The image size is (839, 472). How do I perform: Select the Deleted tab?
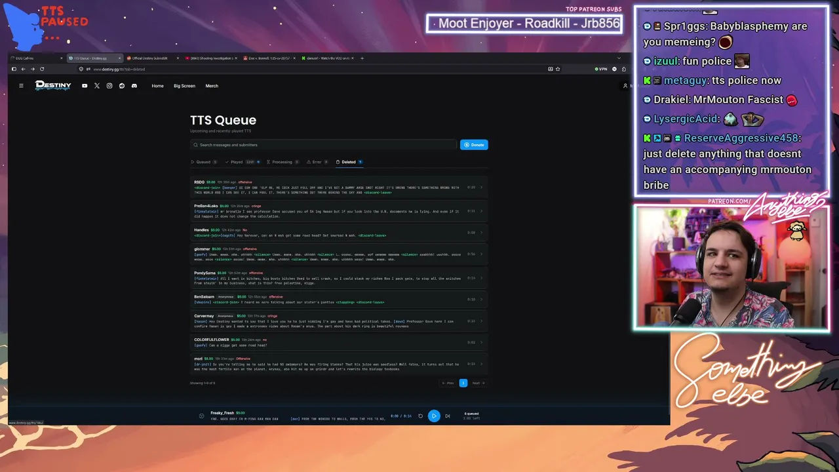click(349, 162)
